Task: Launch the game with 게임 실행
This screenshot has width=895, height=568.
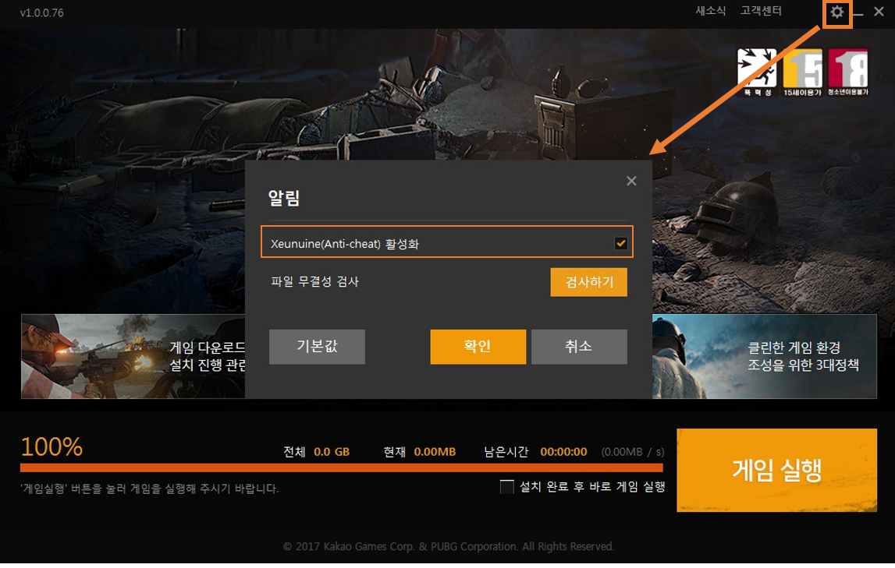Action: point(777,470)
